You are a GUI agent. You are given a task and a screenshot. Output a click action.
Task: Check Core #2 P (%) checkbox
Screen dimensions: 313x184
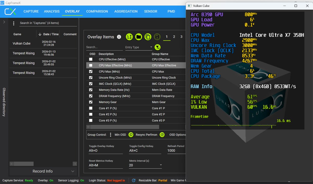click(x=91, y=114)
